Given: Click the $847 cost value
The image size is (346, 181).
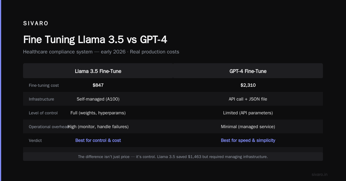Looking at the screenshot, I should pos(98,85).
